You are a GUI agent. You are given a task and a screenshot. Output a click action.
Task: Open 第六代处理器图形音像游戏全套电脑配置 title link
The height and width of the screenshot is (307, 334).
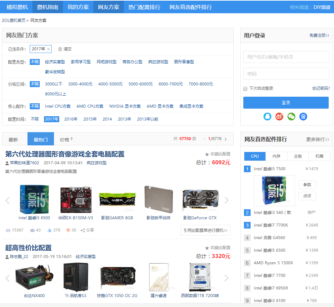[x=65, y=154]
